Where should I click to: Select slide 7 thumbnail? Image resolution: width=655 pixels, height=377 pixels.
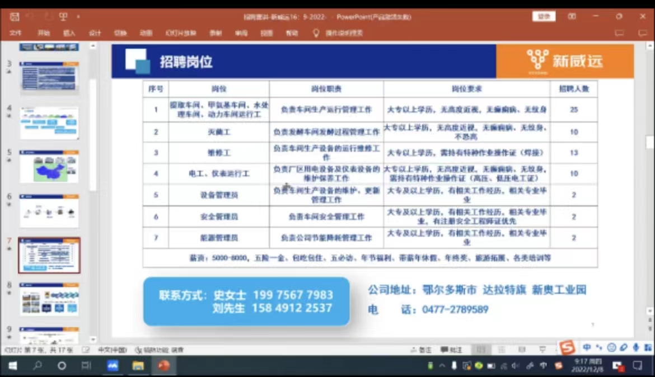[x=49, y=255]
